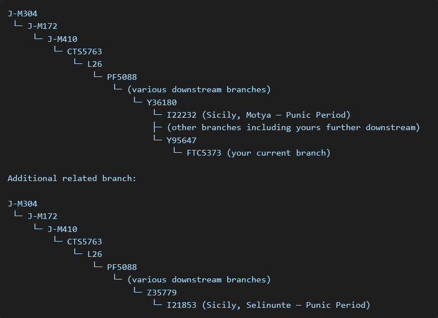Select the Y95647 node
This screenshot has width=438, height=318.
pos(181,140)
